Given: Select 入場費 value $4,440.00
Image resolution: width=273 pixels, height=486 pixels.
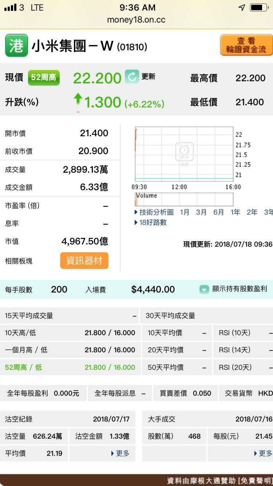Looking at the screenshot, I should (153, 290).
